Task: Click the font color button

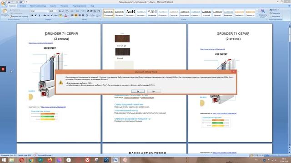Action: pos(65,15)
